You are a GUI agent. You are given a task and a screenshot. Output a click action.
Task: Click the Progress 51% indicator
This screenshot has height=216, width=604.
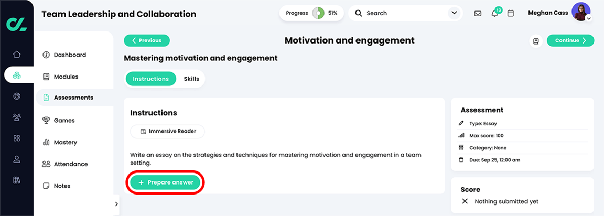311,13
